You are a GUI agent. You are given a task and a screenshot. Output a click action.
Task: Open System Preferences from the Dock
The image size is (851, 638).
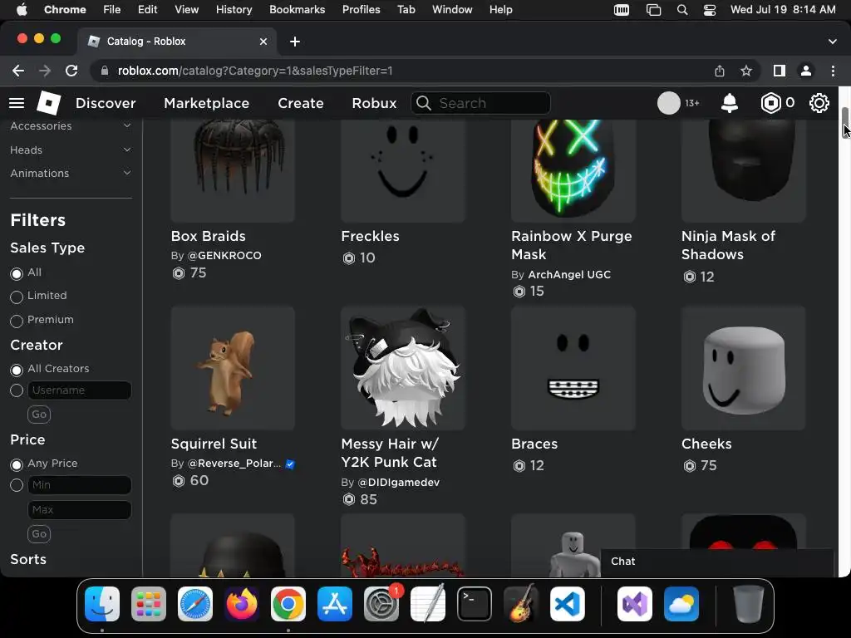381,604
